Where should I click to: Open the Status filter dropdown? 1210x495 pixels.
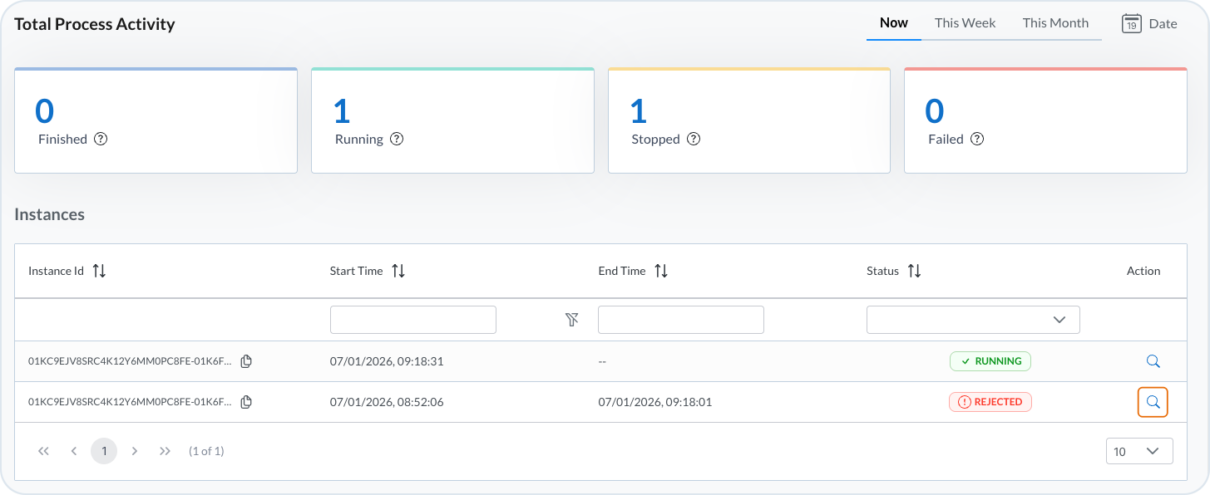click(x=973, y=320)
